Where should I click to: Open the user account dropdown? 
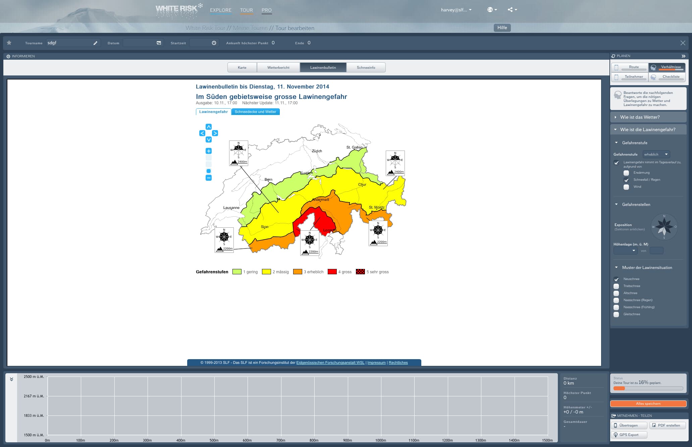coord(456,10)
